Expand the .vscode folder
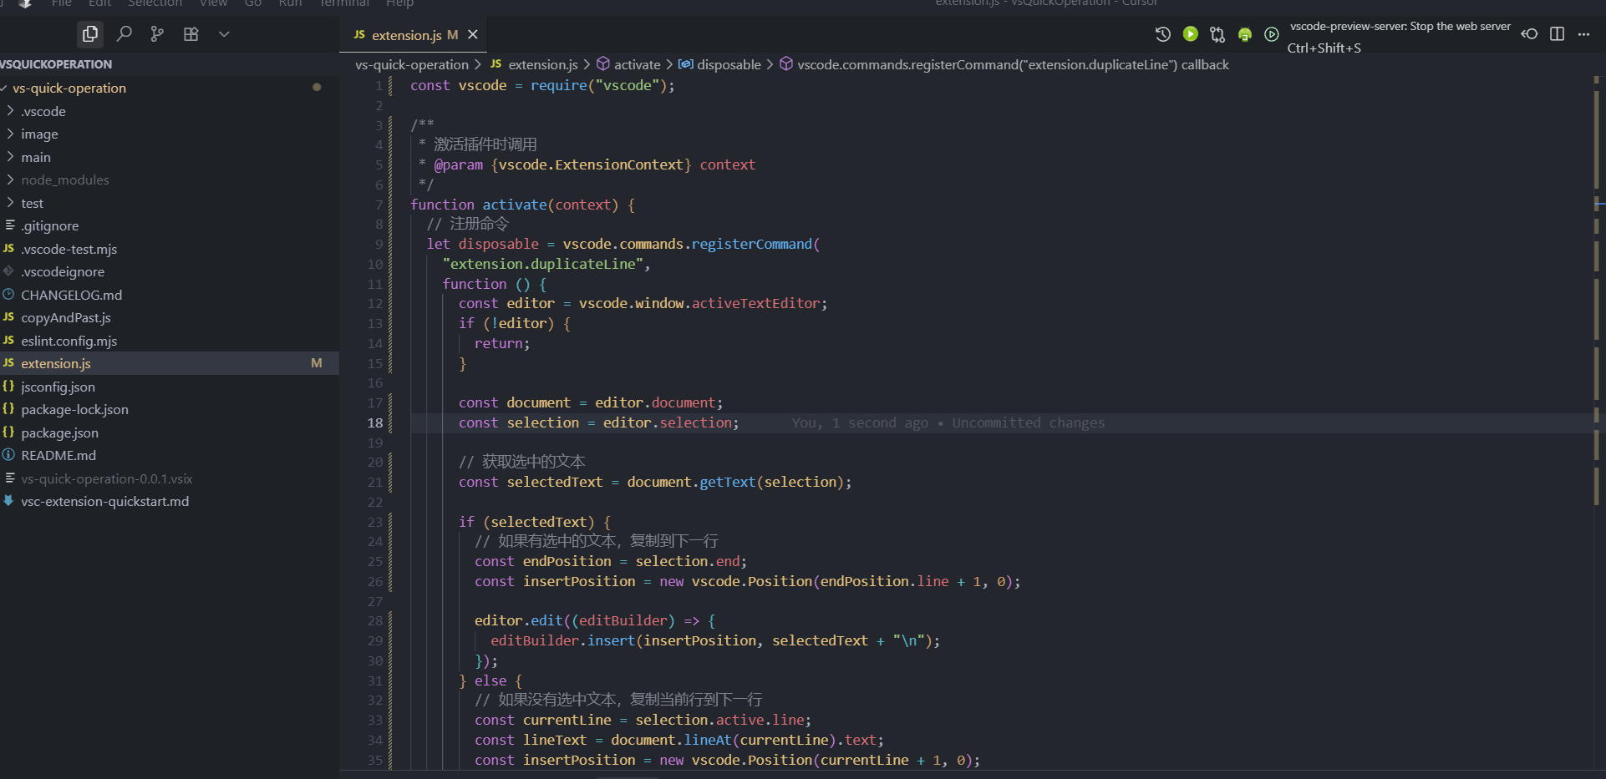Image resolution: width=1606 pixels, height=779 pixels. click(x=170, y=111)
